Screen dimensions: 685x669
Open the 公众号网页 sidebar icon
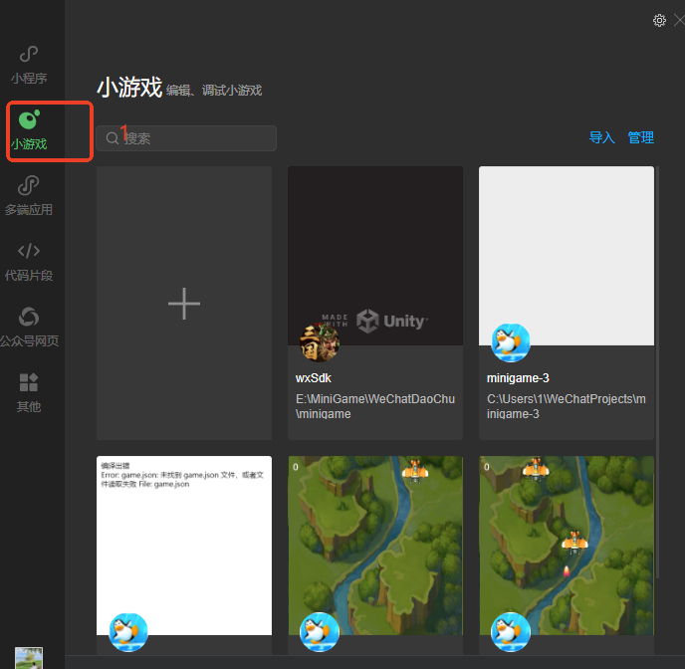click(29, 317)
